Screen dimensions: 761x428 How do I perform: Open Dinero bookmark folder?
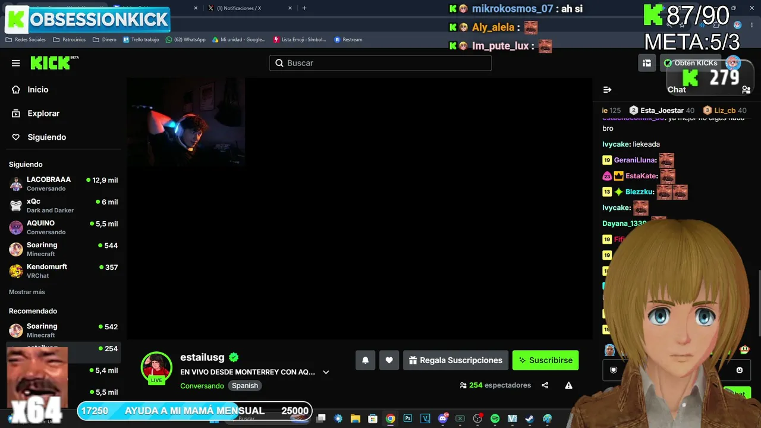coord(105,40)
